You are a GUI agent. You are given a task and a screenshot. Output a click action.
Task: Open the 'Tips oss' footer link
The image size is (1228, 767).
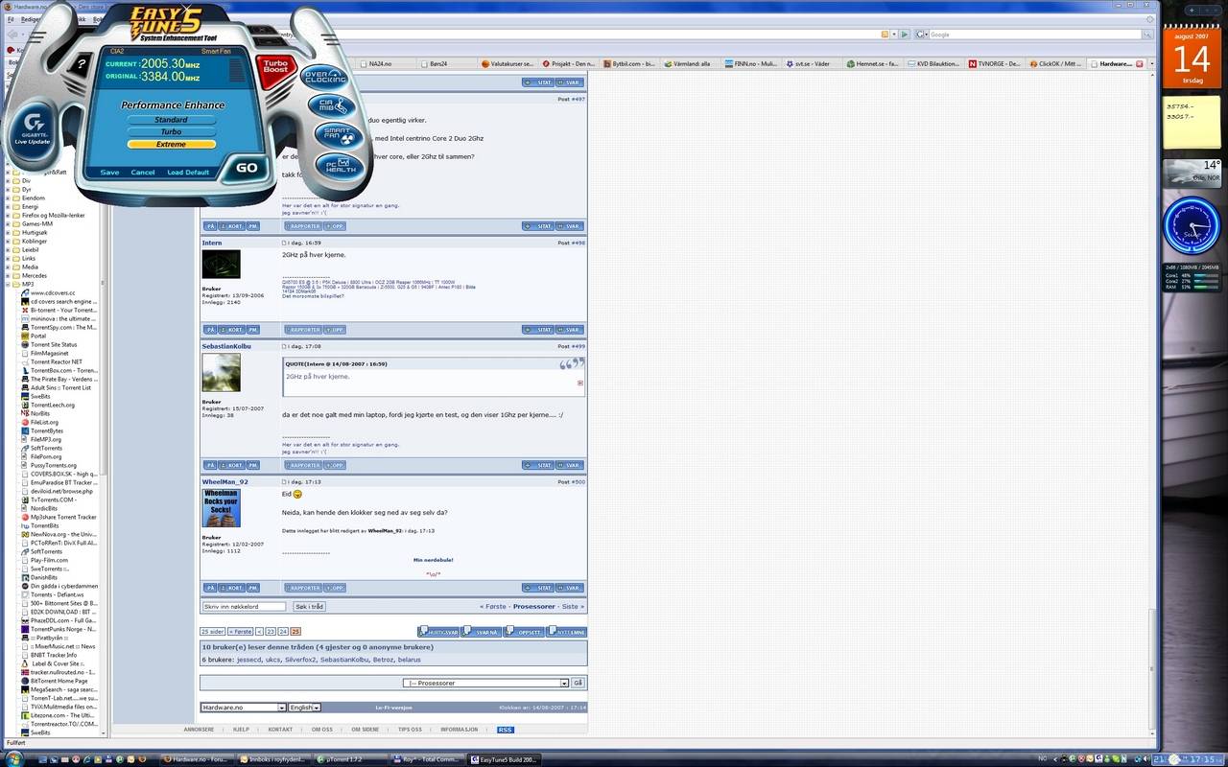tap(410, 730)
